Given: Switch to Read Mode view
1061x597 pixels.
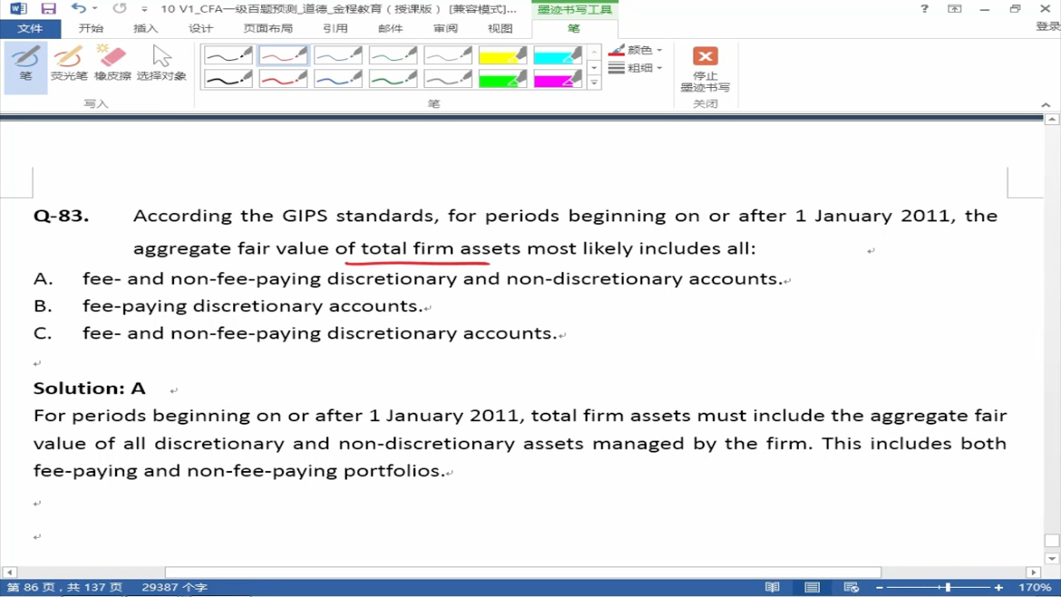Looking at the screenshot, I should click(772, 587).
